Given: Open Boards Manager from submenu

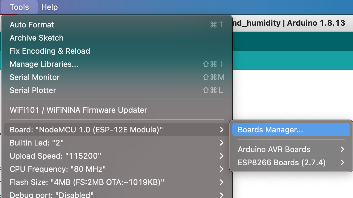Looking at the screenshot, I should click(x=270, y=130).
